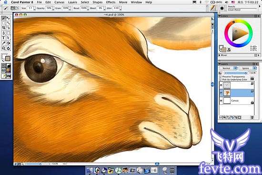Image resolution: width=262 pixels, height=175 pixels.
Task: Select the Magic Wand tool
Action: (8, 23)
